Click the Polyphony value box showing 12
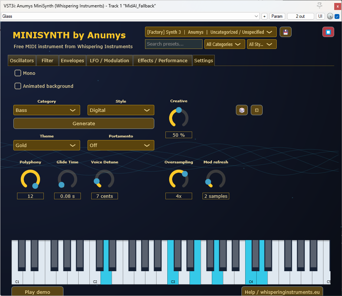The image size is (342, 296). 30,196
